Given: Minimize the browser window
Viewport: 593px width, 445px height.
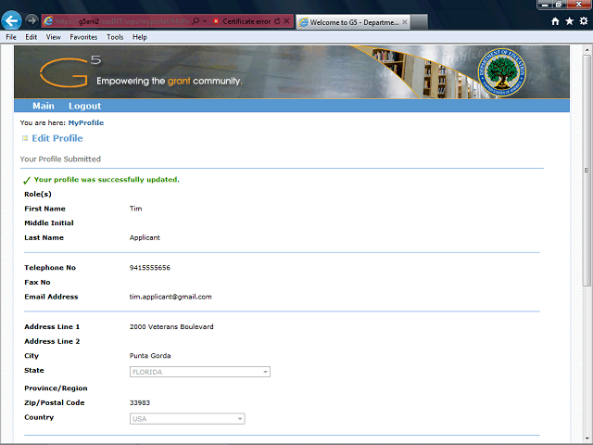Looking at the screenshot, I should [545, 5].
